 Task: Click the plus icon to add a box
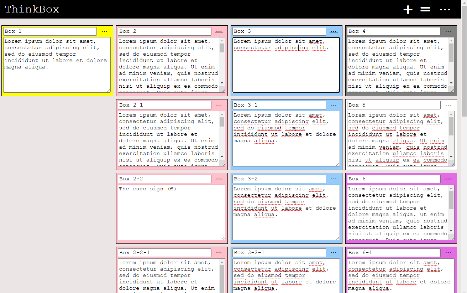408,10
